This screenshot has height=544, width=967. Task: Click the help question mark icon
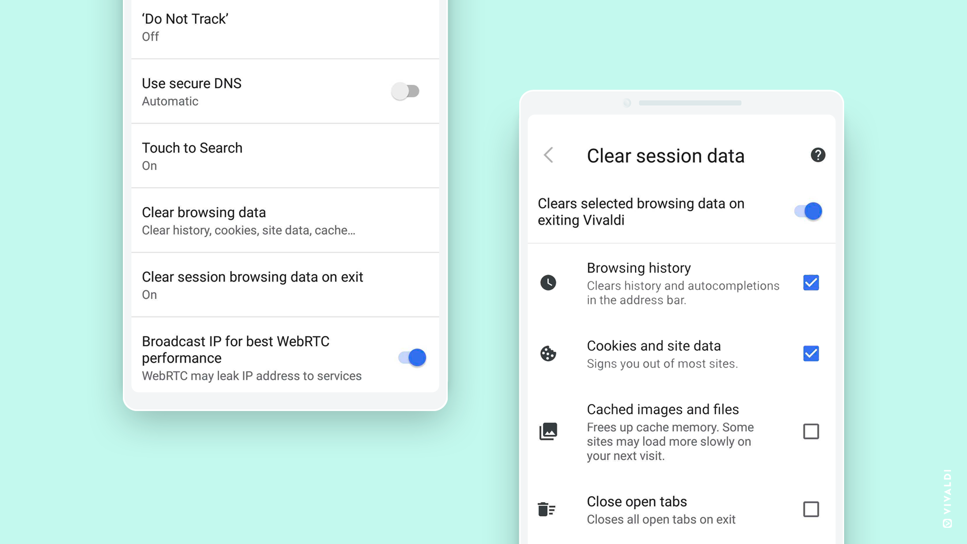(817, 155)
